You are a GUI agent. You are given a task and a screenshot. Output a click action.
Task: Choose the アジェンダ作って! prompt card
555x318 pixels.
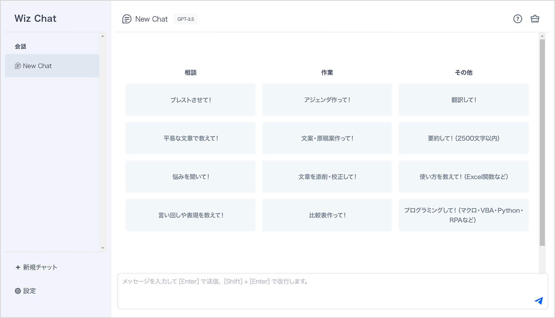click(x=327, y=100)
